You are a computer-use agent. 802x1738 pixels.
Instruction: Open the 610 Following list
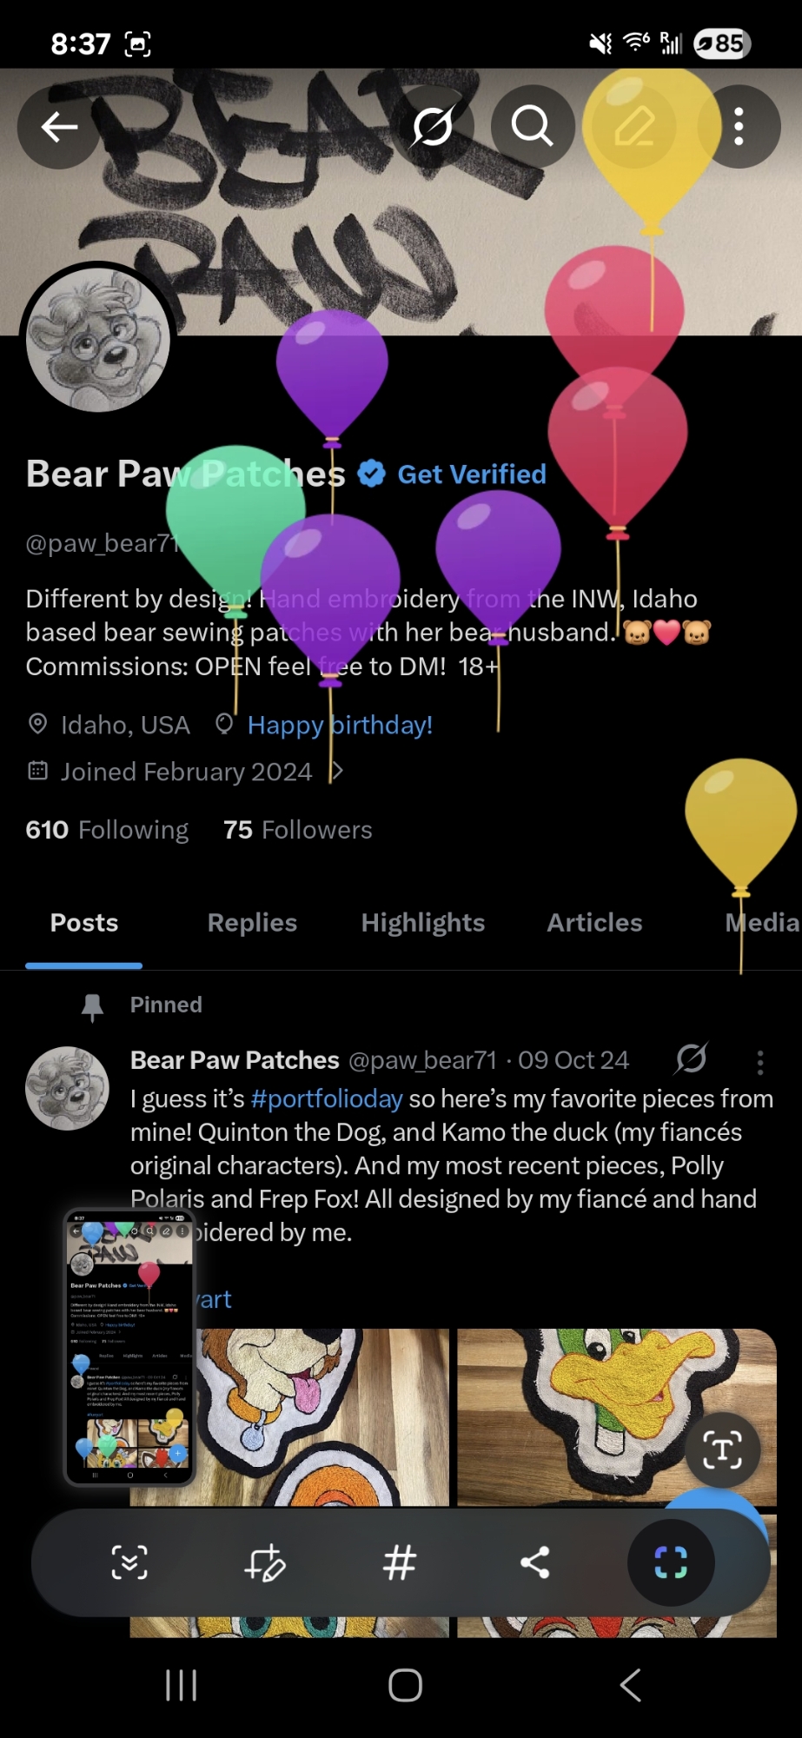tap(107, 830)
